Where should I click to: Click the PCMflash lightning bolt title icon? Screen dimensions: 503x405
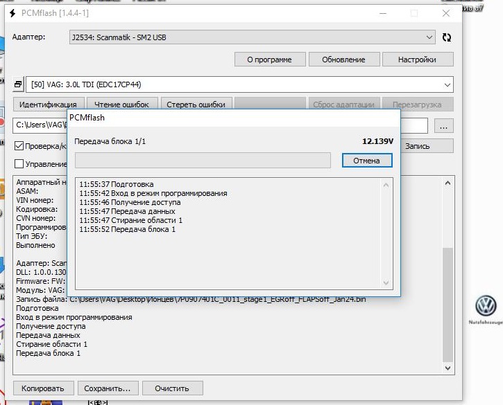[12, 13]
